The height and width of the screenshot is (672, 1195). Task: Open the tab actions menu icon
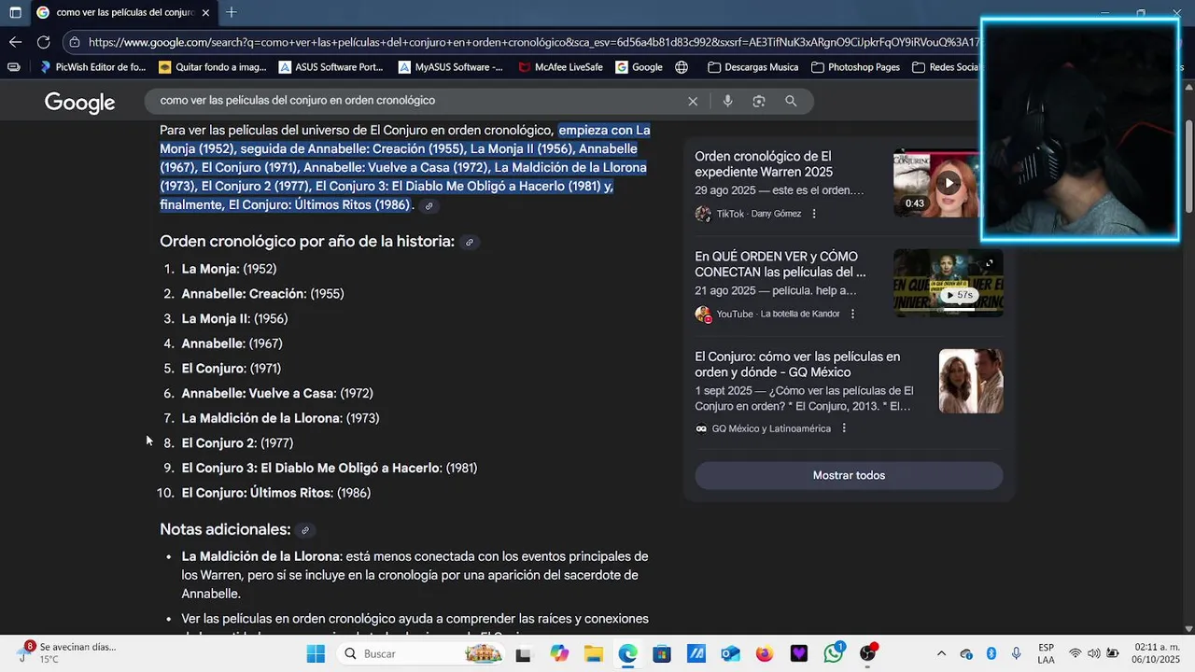[x=15, y=12]
